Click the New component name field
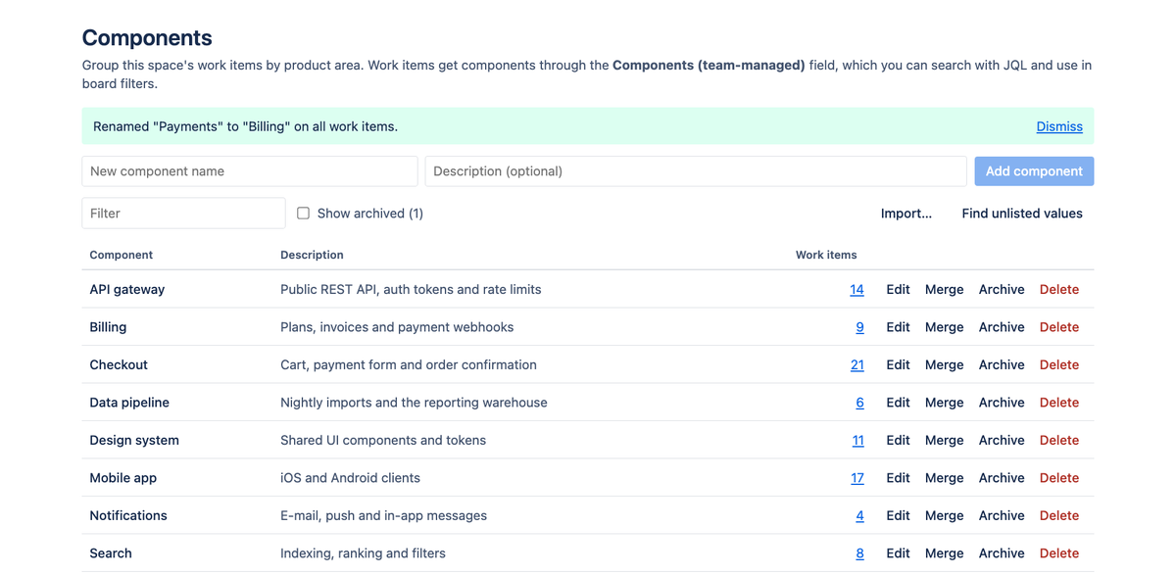The height and width of the screenshot is (575, 1176). [250, 170]
